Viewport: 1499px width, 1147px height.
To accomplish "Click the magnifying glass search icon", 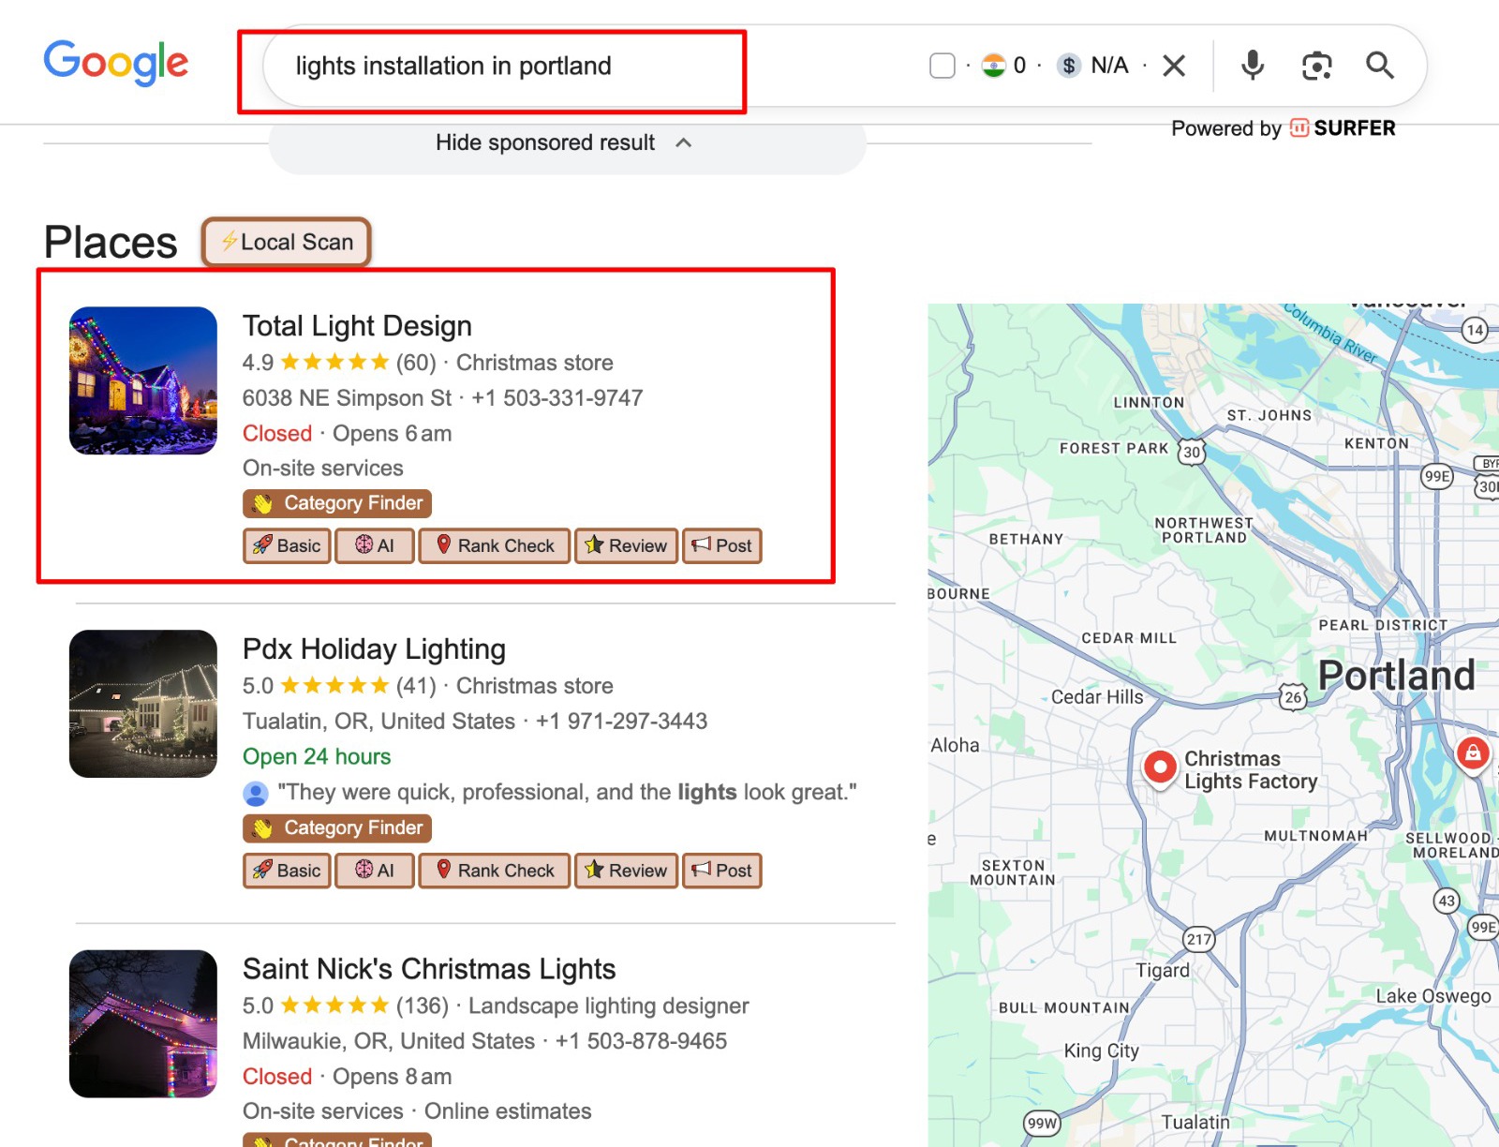I will point(1379,66).
